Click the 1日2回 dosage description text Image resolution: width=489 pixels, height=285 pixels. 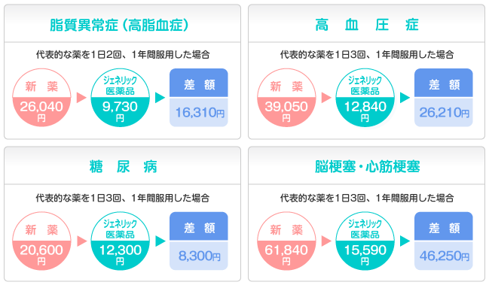click(x=123, y=55)
